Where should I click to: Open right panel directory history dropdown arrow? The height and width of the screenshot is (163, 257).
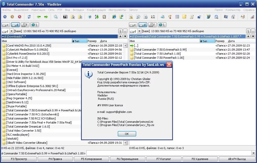(253, 36)
